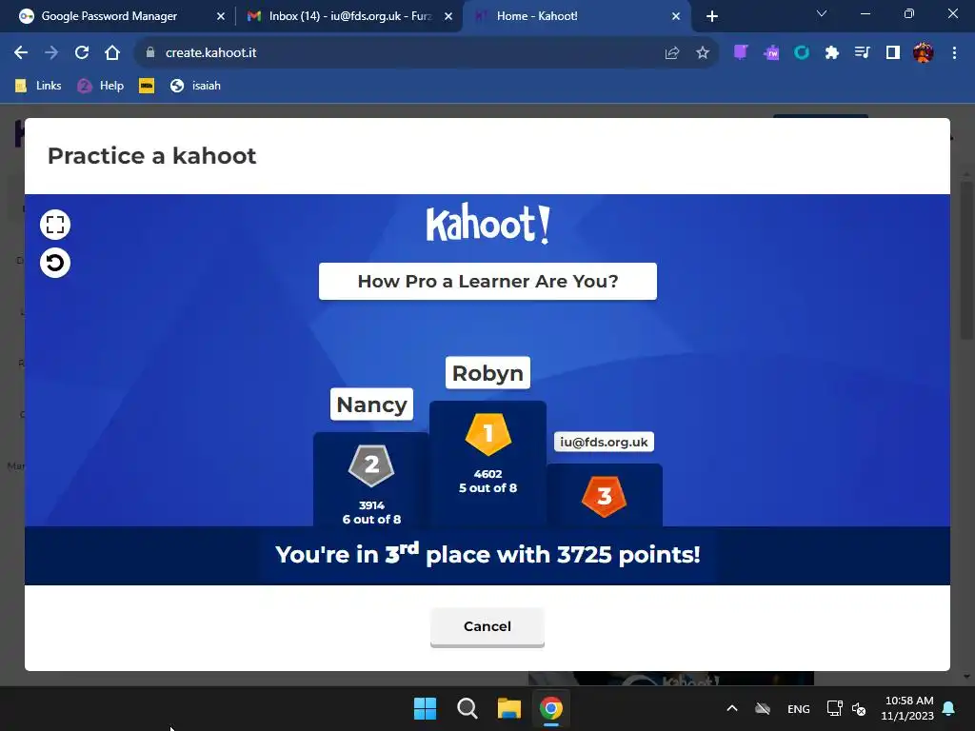Click the bronze third place medal
This screenshot has height=731, width=975.
(x=604, y=497)
